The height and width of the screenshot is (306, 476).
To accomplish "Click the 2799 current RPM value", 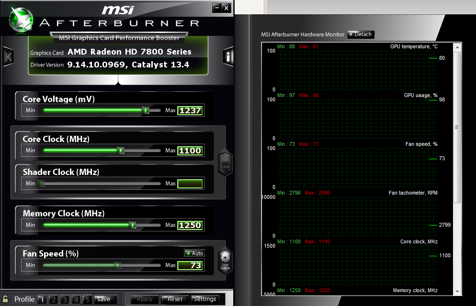I will [445, 225].
